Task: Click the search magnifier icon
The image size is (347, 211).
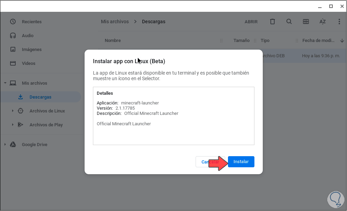Action: 289,22
